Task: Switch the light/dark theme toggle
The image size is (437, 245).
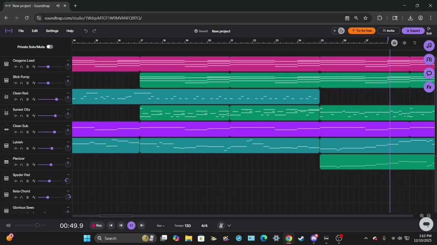Action: pos(338,31)
